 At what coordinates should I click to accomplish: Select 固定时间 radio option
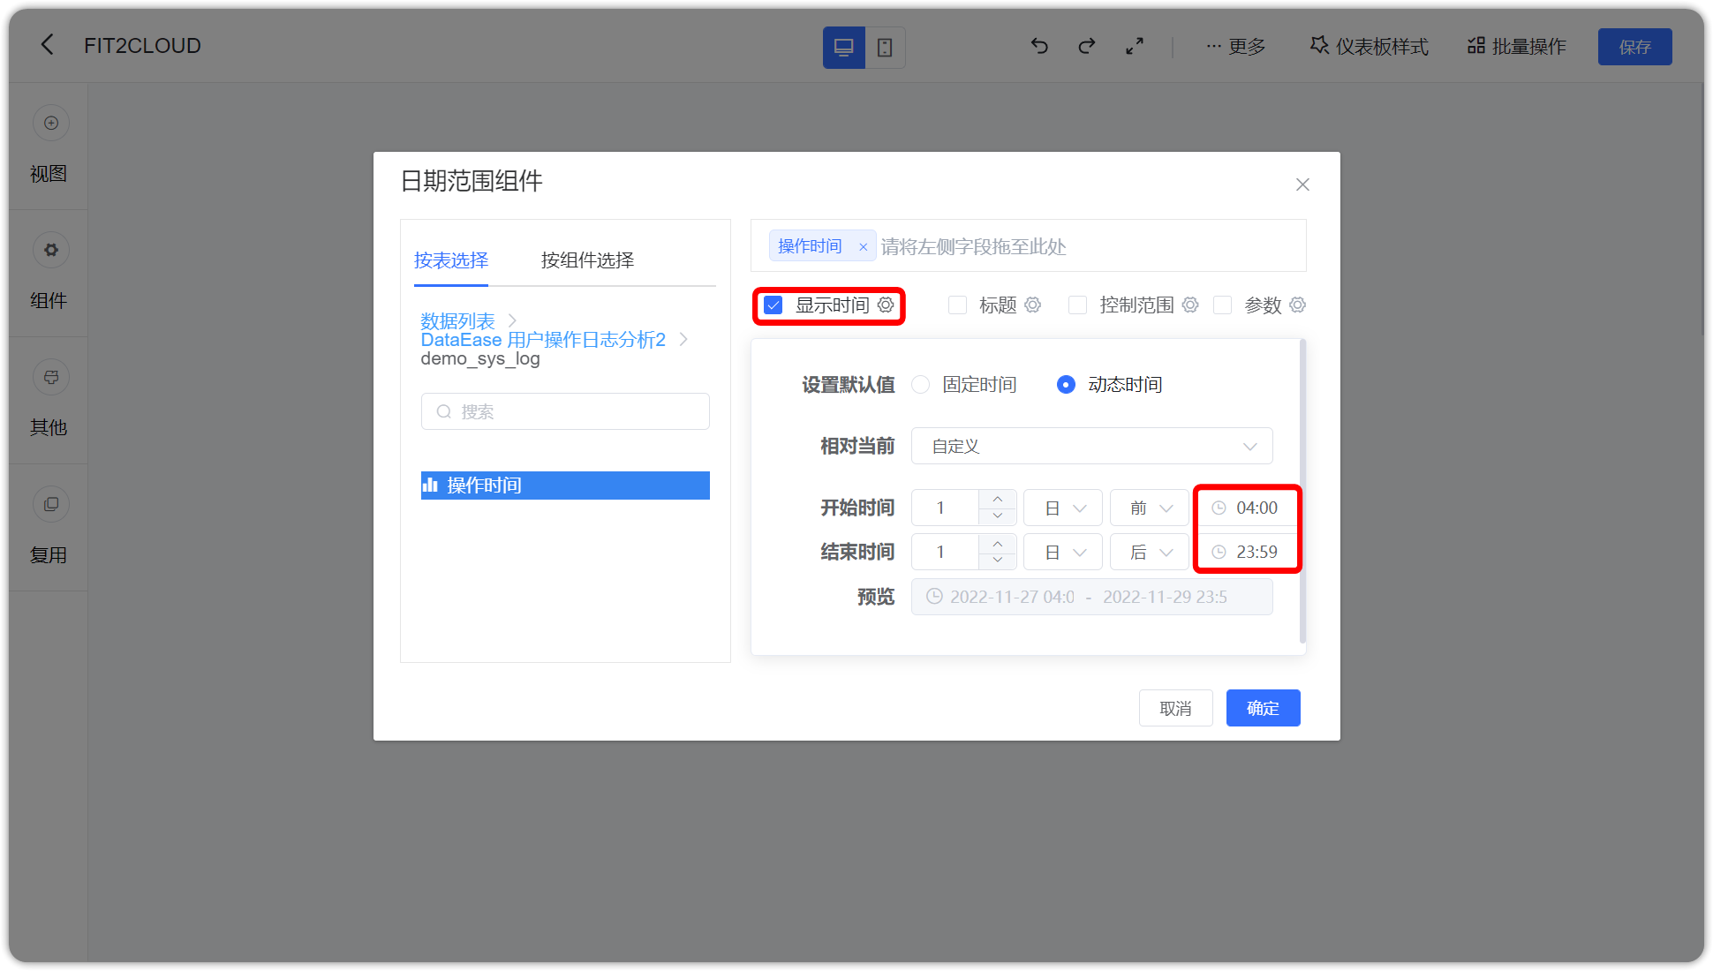pos(921,385)
